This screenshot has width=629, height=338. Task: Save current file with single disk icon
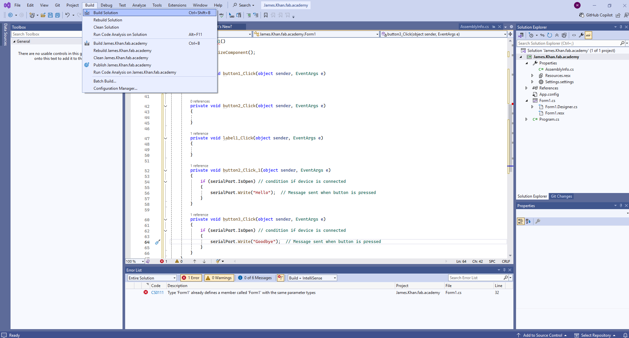50,15
